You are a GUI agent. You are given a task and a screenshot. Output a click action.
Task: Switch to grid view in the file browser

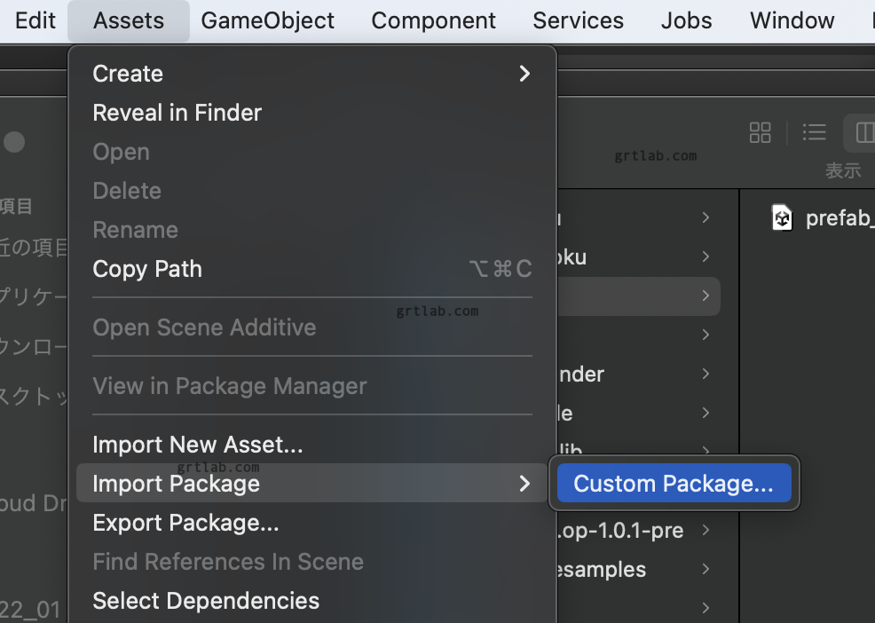point(760,132)
